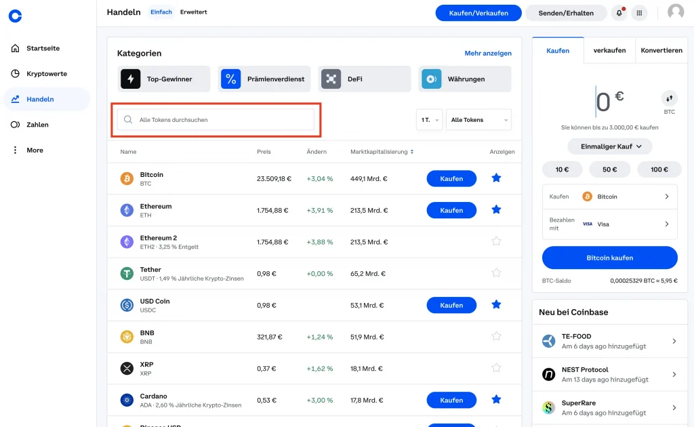The width and height of the screenshot is (694, 427).
Task: Open the notifications bell
Action: [619, 13]
